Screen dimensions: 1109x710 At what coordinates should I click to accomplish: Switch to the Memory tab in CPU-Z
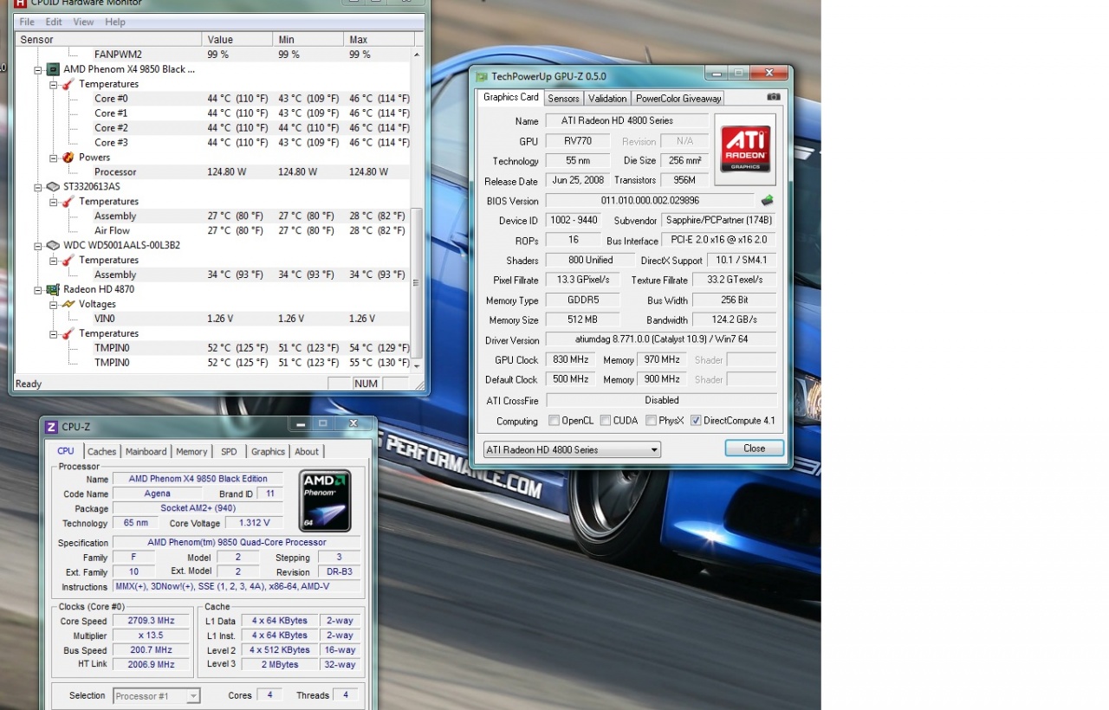click(191, 451)
